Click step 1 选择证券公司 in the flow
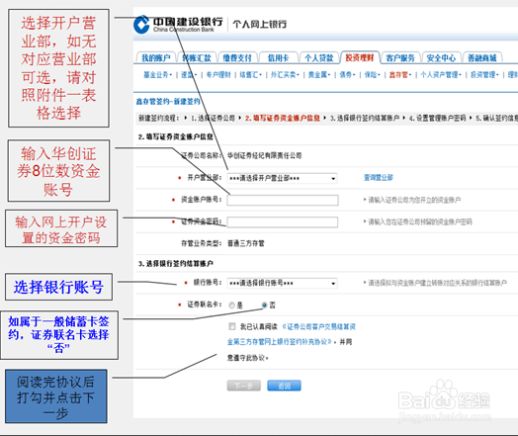 [x=214, y=119]
